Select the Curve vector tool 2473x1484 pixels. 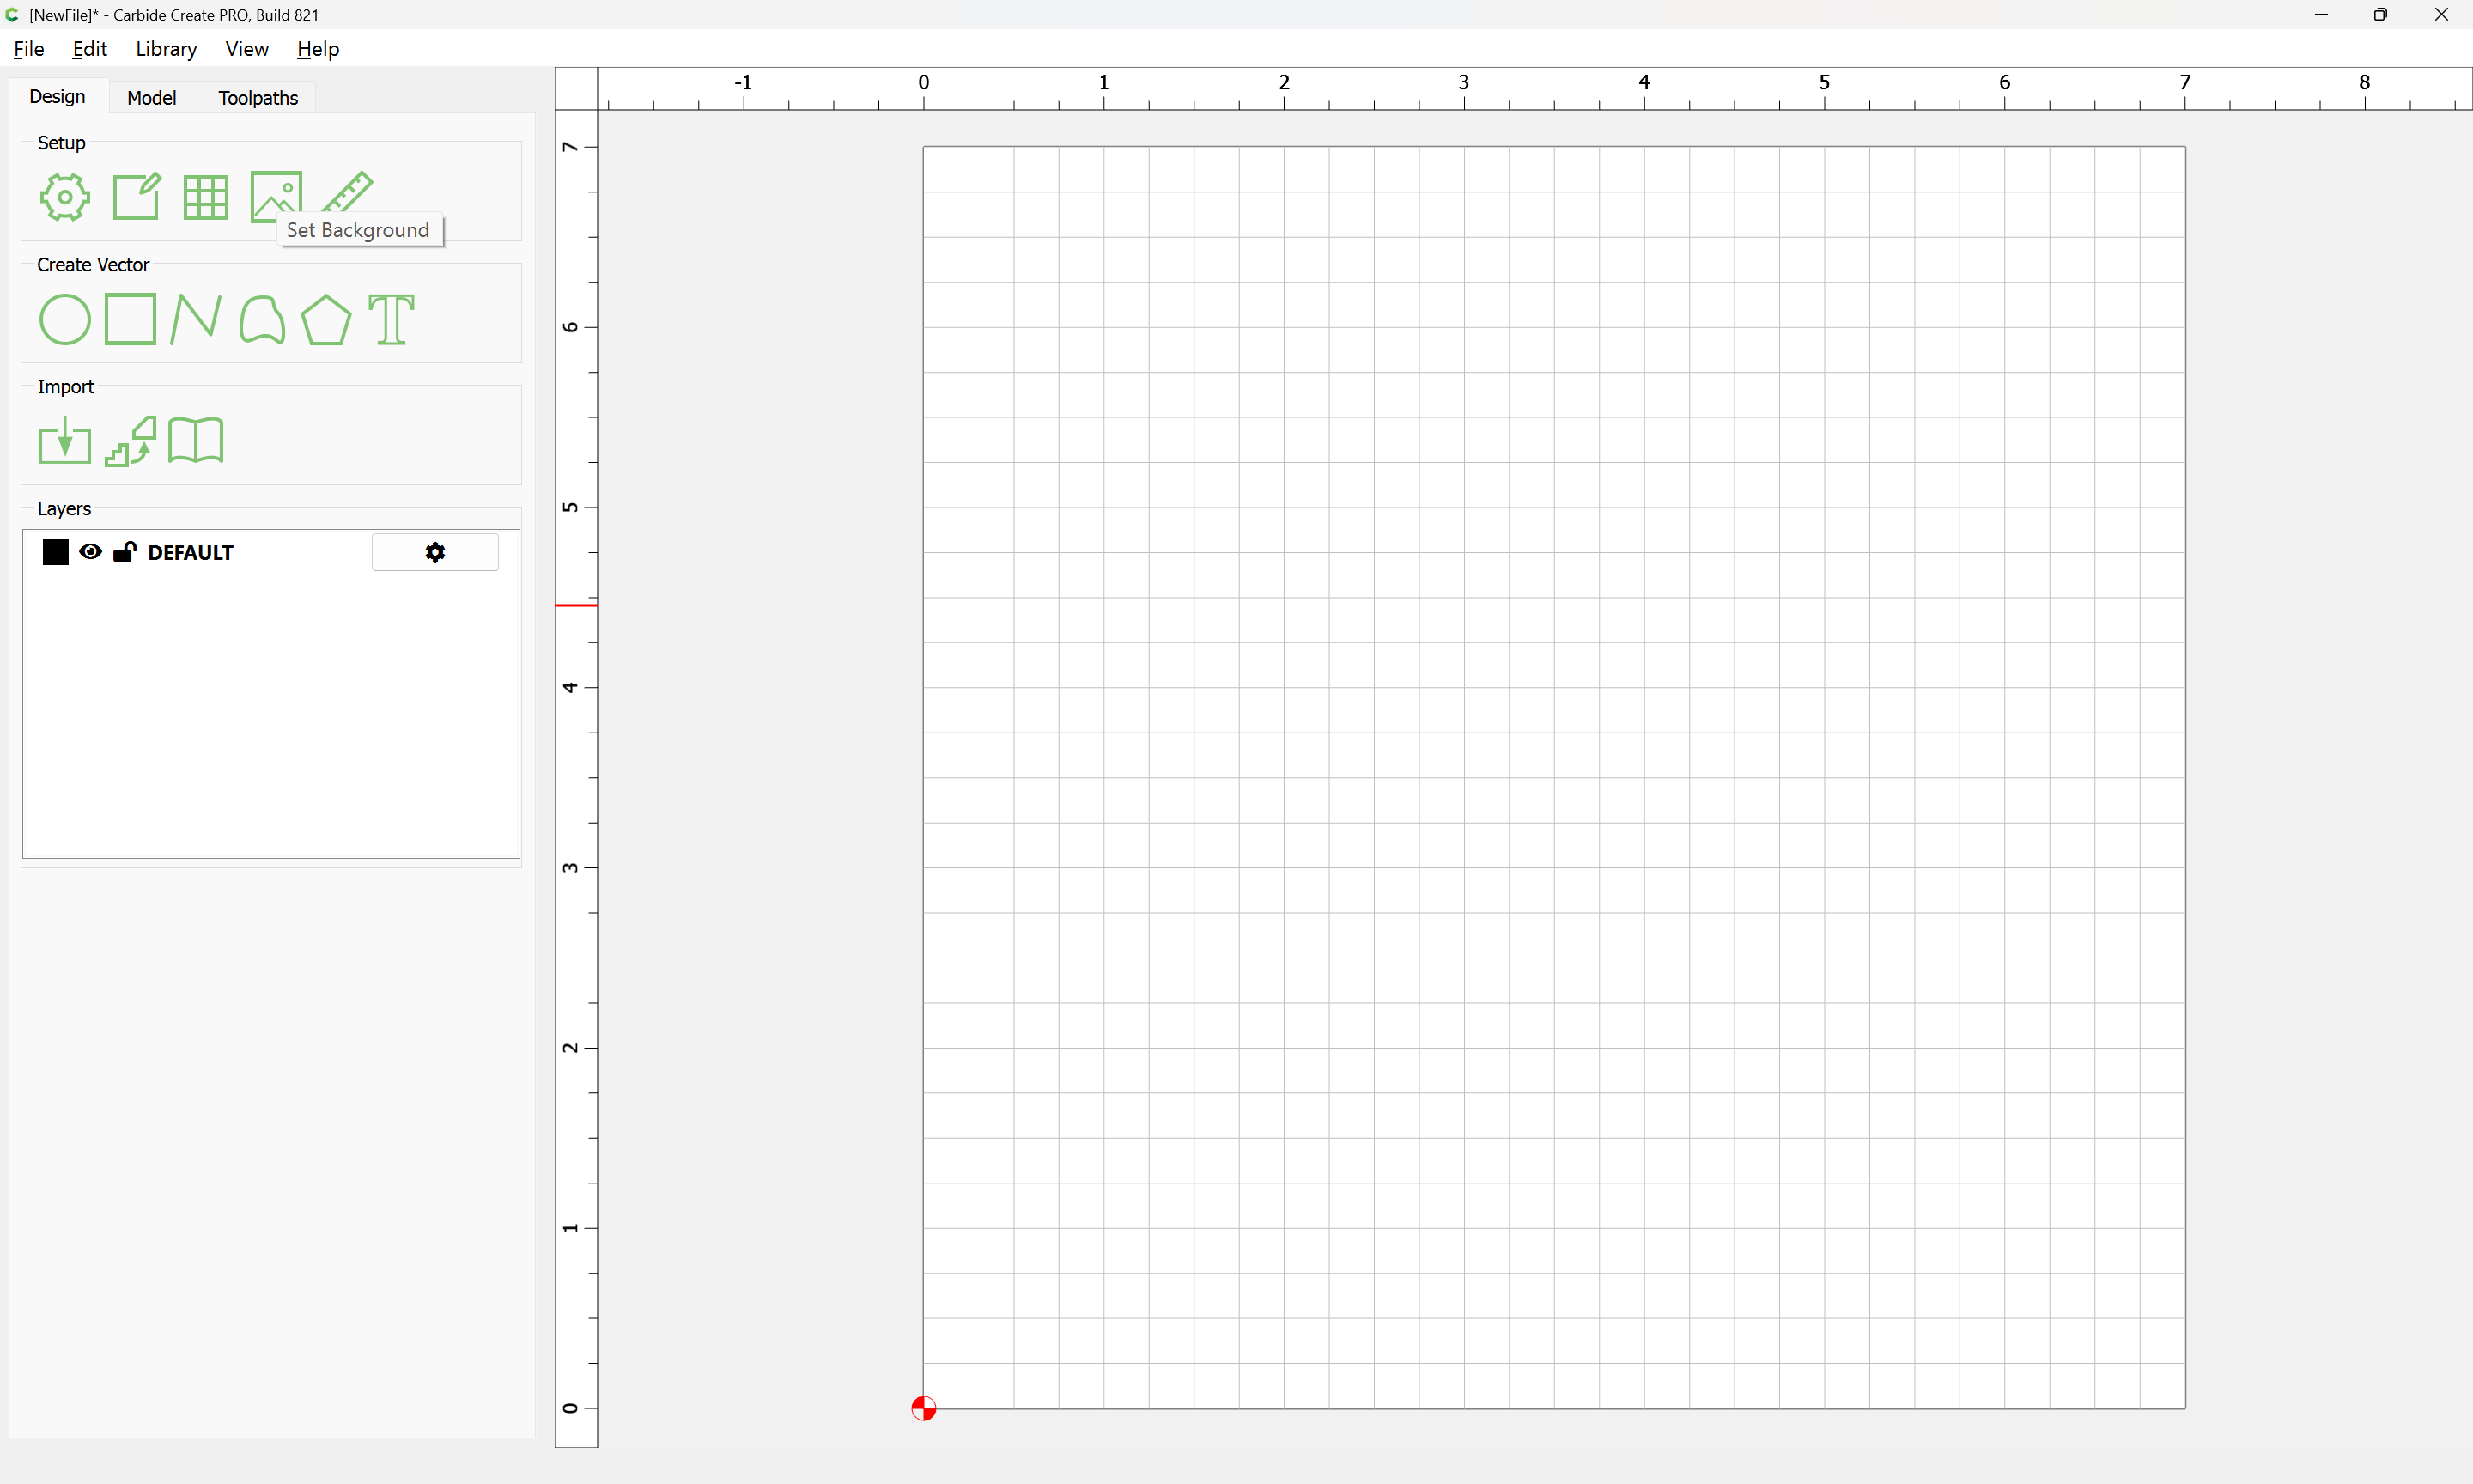coord(262,320)
